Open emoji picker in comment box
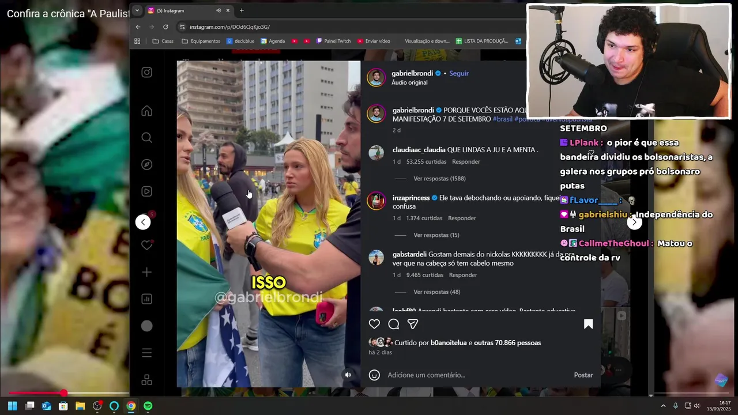Image resolution: width=738 pixels, height=415 pixels. (374, 375)
